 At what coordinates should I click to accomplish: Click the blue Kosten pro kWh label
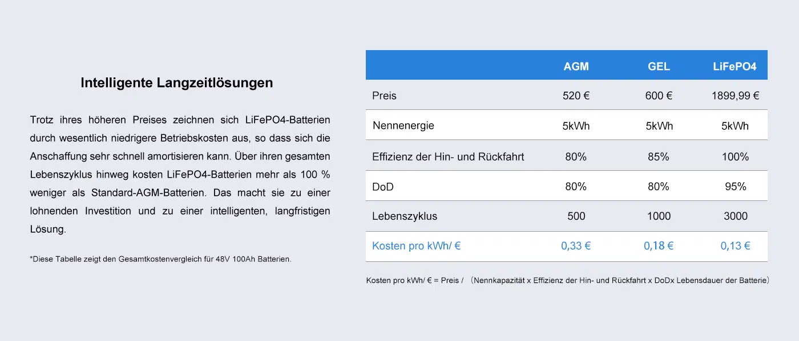click(x=416, y=246)
